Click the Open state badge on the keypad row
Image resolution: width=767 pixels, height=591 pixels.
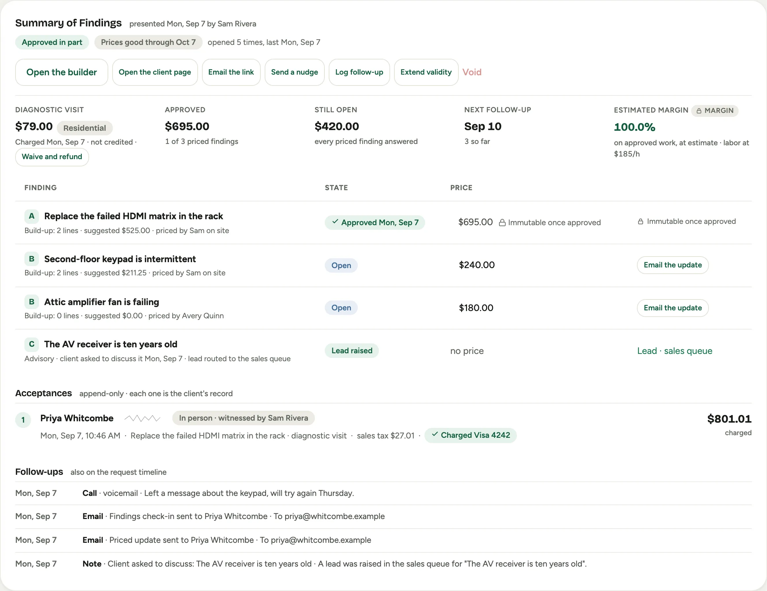tap(341, 265)
